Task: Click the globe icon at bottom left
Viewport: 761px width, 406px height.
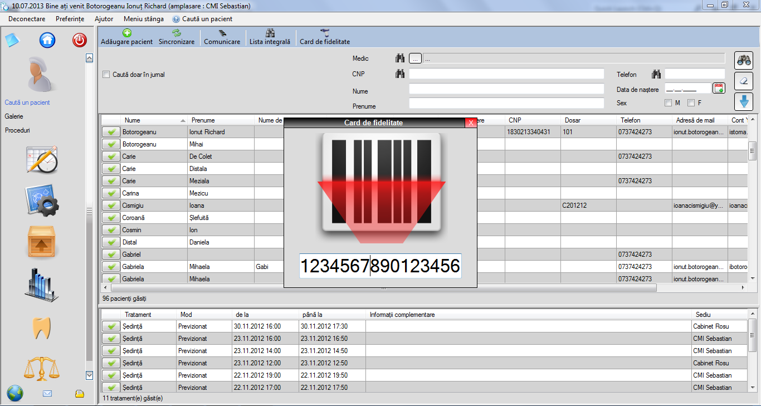Action: click(x=15, y=393)
